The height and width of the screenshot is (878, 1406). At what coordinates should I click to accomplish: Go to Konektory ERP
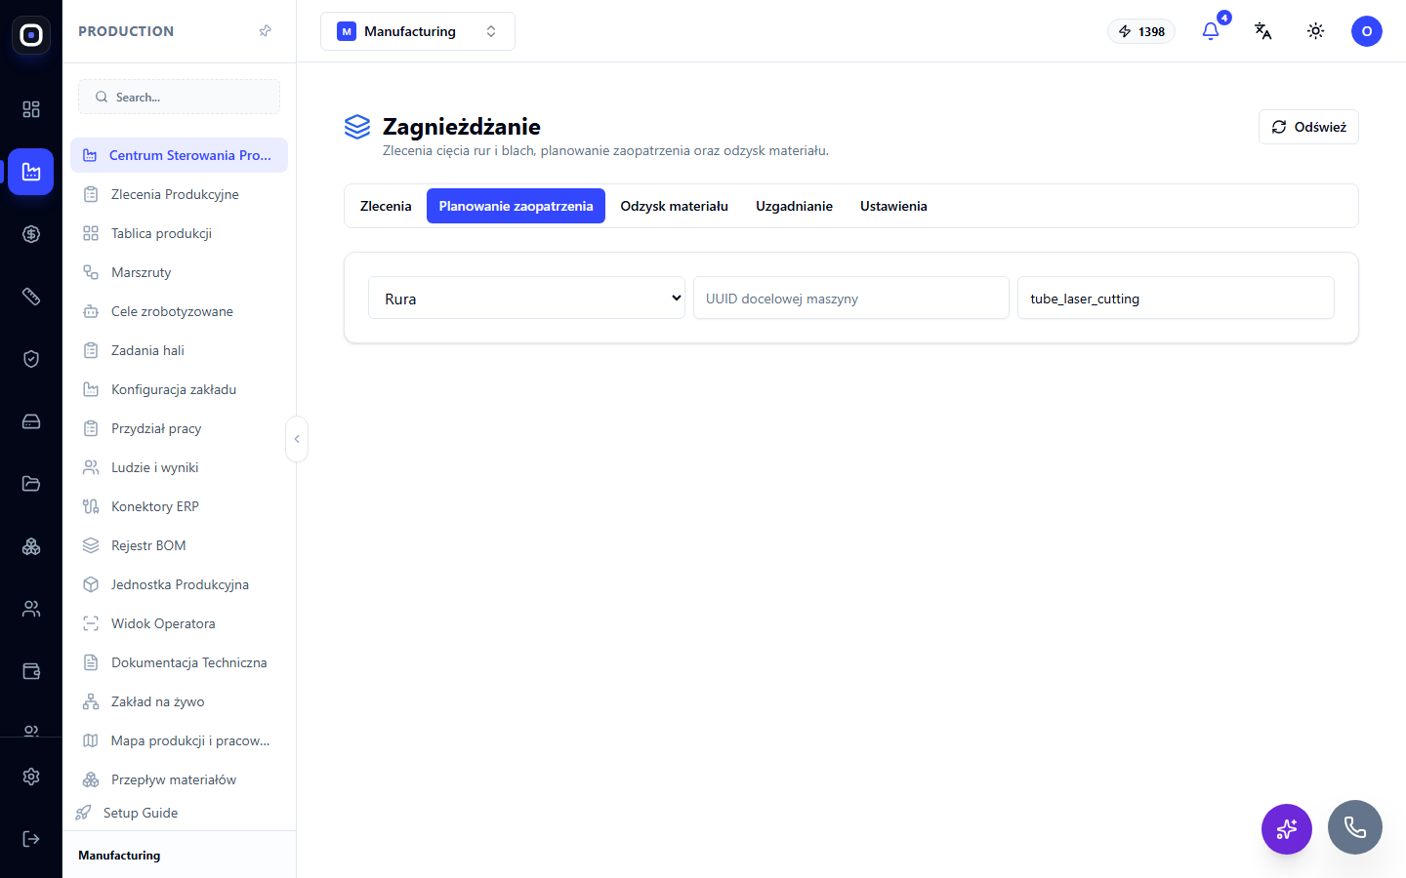180,506
